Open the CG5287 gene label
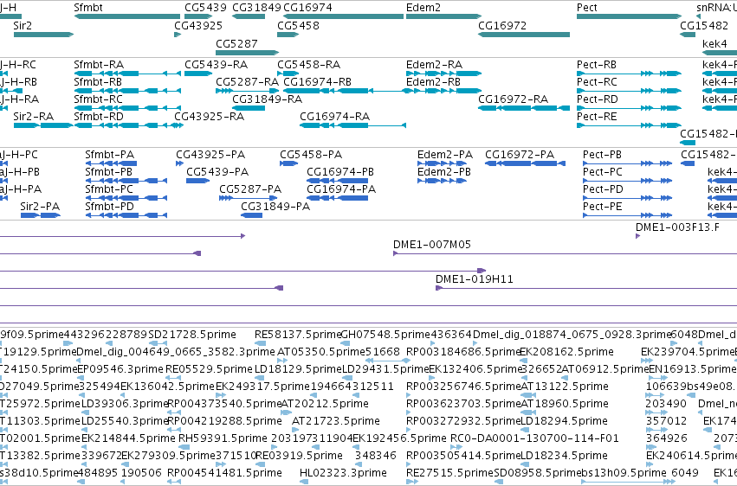 [237, 43]
